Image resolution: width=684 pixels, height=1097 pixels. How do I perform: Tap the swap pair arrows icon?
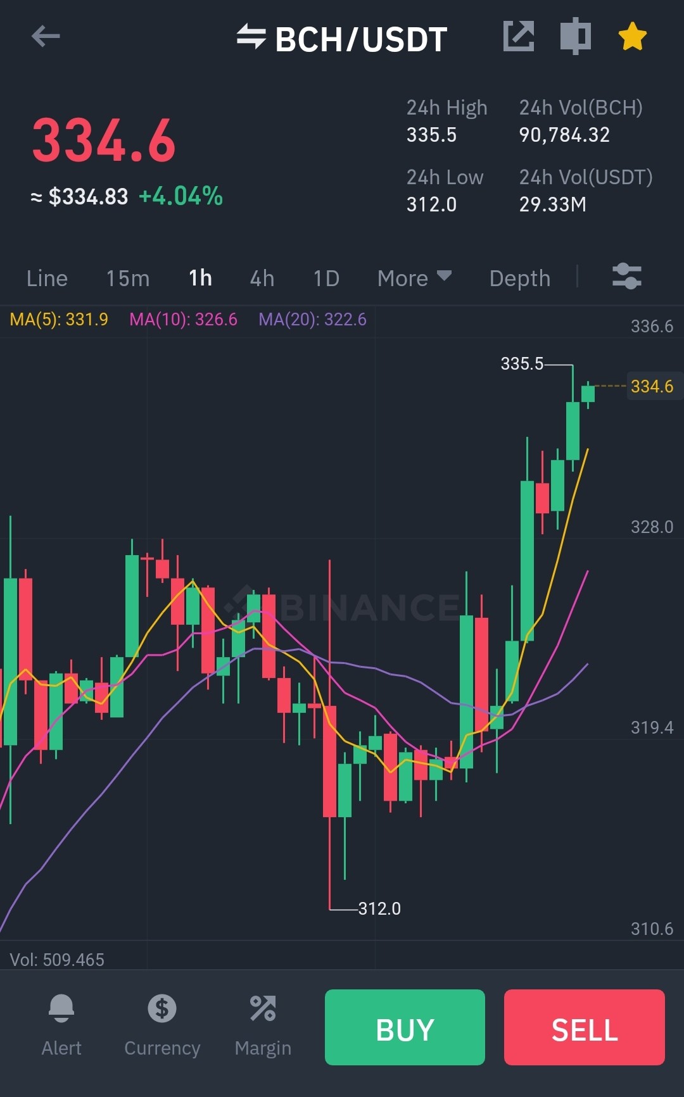tap(251, 36)
